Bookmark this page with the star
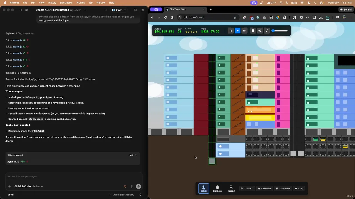 (235, 17)
